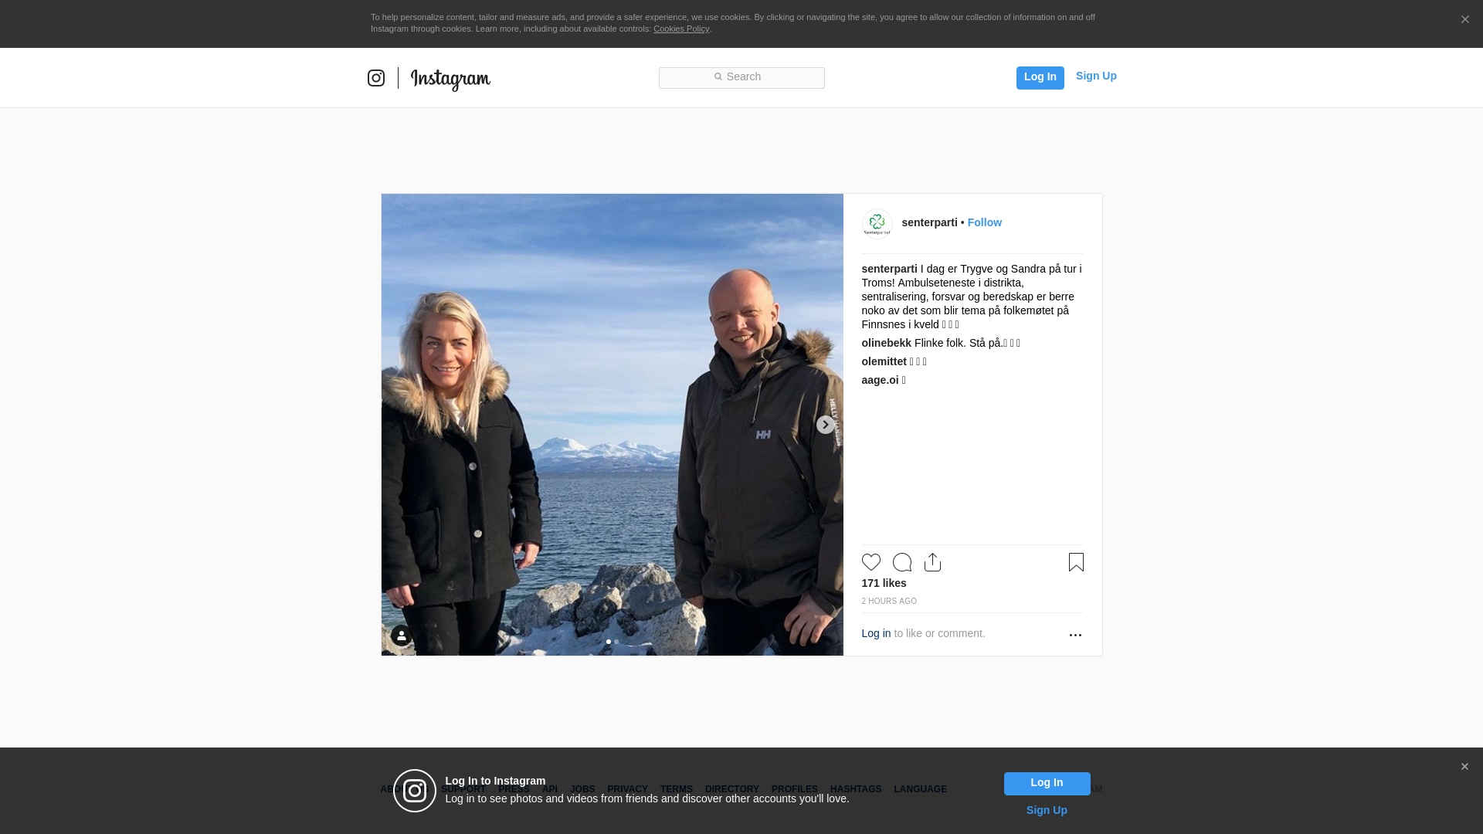Open senterparti profile avatar
Screen dimensions: 1483x834
(877, 224)
